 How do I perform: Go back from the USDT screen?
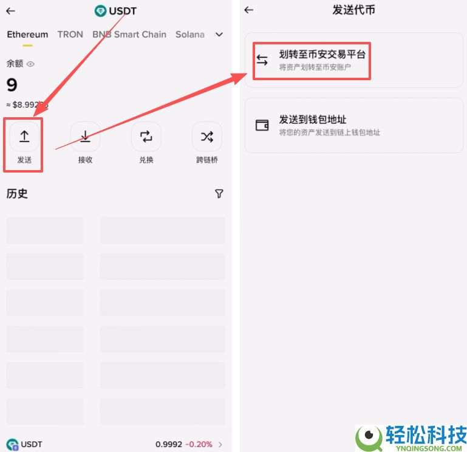11,11
